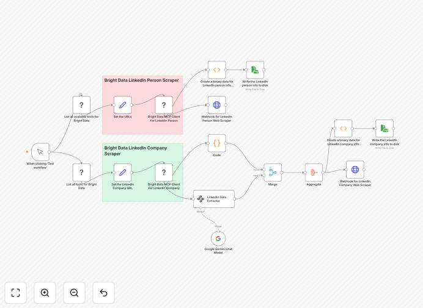Image resolution: width=423 pixels, height=308 pixels.
Task: Click the fit-to-view button
Action: (x=16, y=293)
